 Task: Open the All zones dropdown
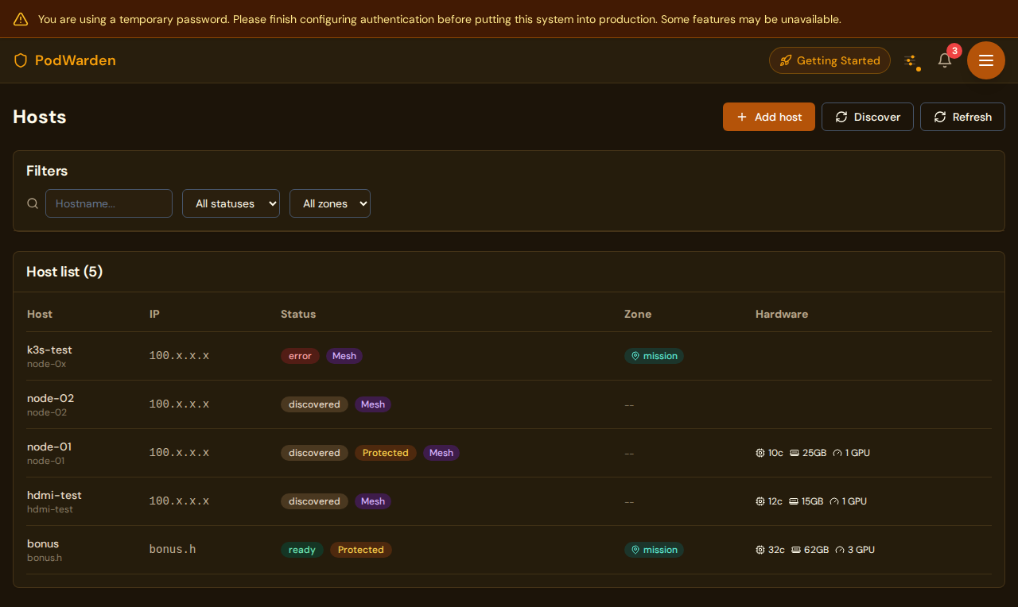click(329, 203)
